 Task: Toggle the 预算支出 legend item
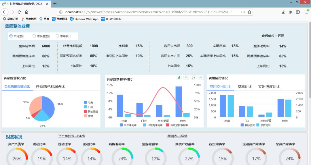(263, 125)
